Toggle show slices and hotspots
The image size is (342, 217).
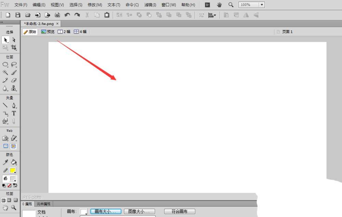click(x=14, y=146)
